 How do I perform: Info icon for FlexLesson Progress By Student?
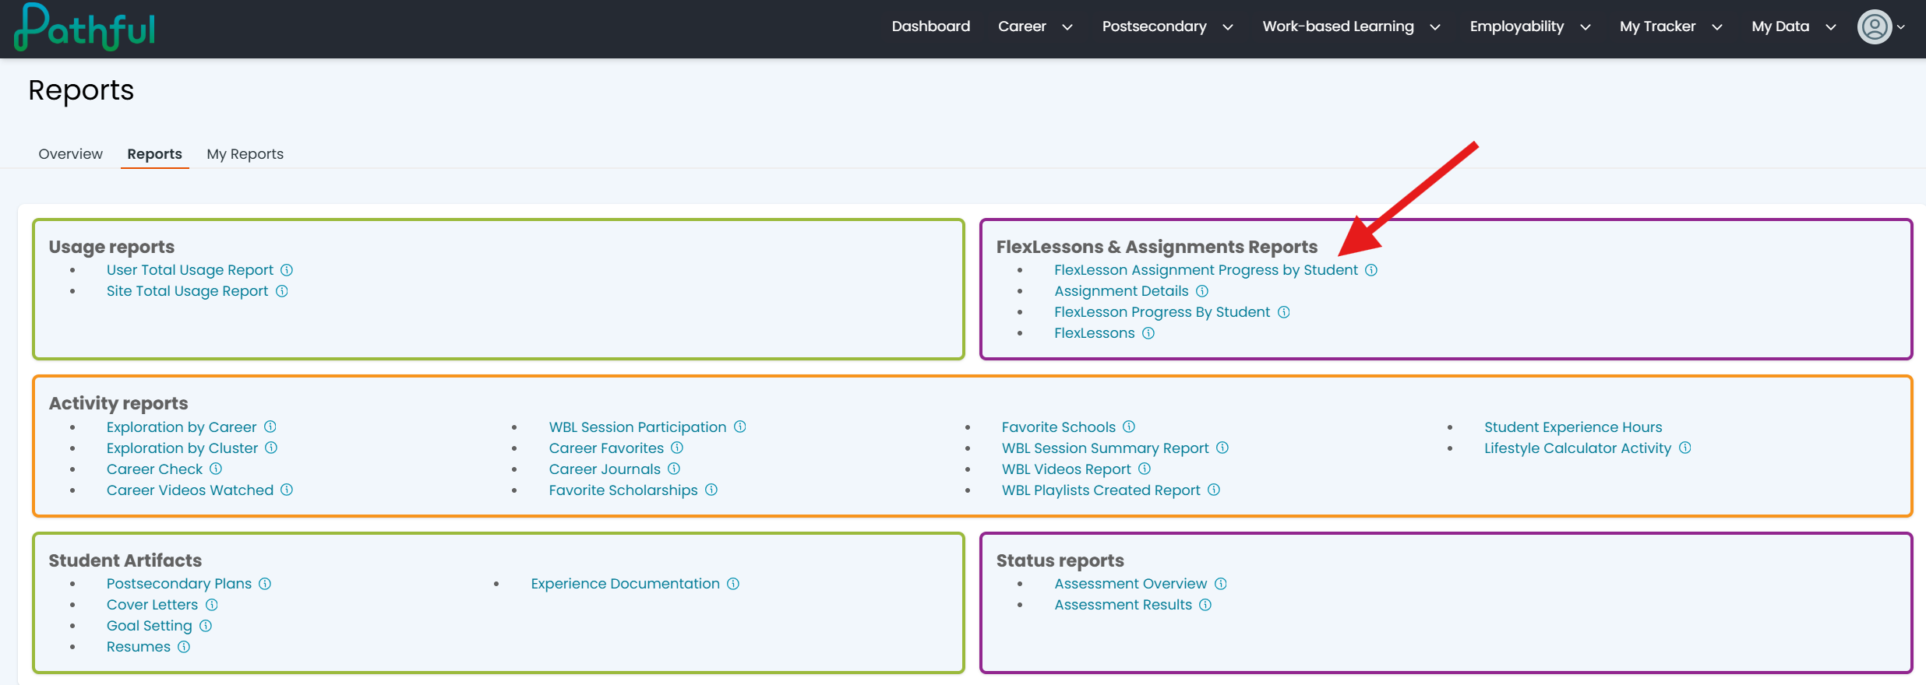click(x=1284, y=312)
